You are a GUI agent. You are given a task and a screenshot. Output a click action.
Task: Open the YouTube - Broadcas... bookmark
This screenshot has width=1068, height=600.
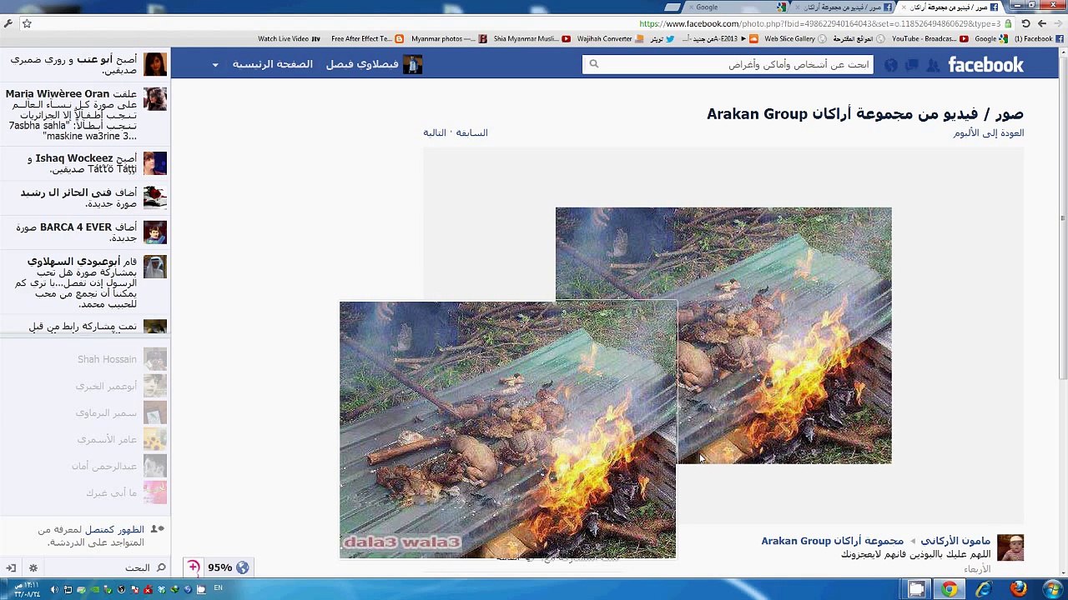click(x=929, y=39)
